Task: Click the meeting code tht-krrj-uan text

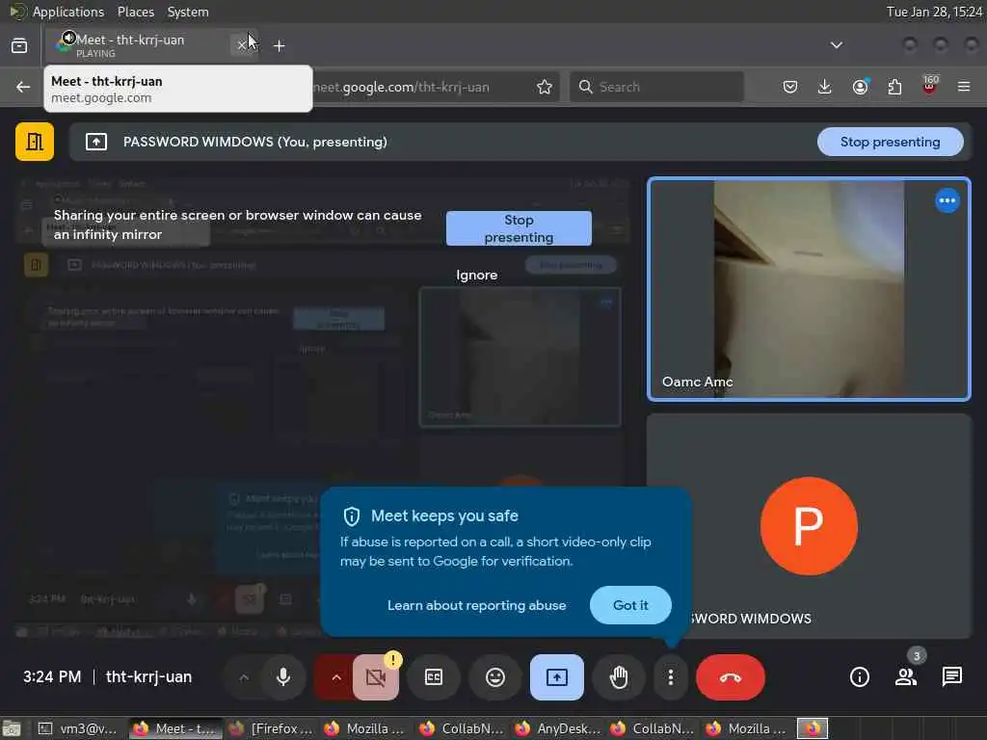Action: [148, 677]
